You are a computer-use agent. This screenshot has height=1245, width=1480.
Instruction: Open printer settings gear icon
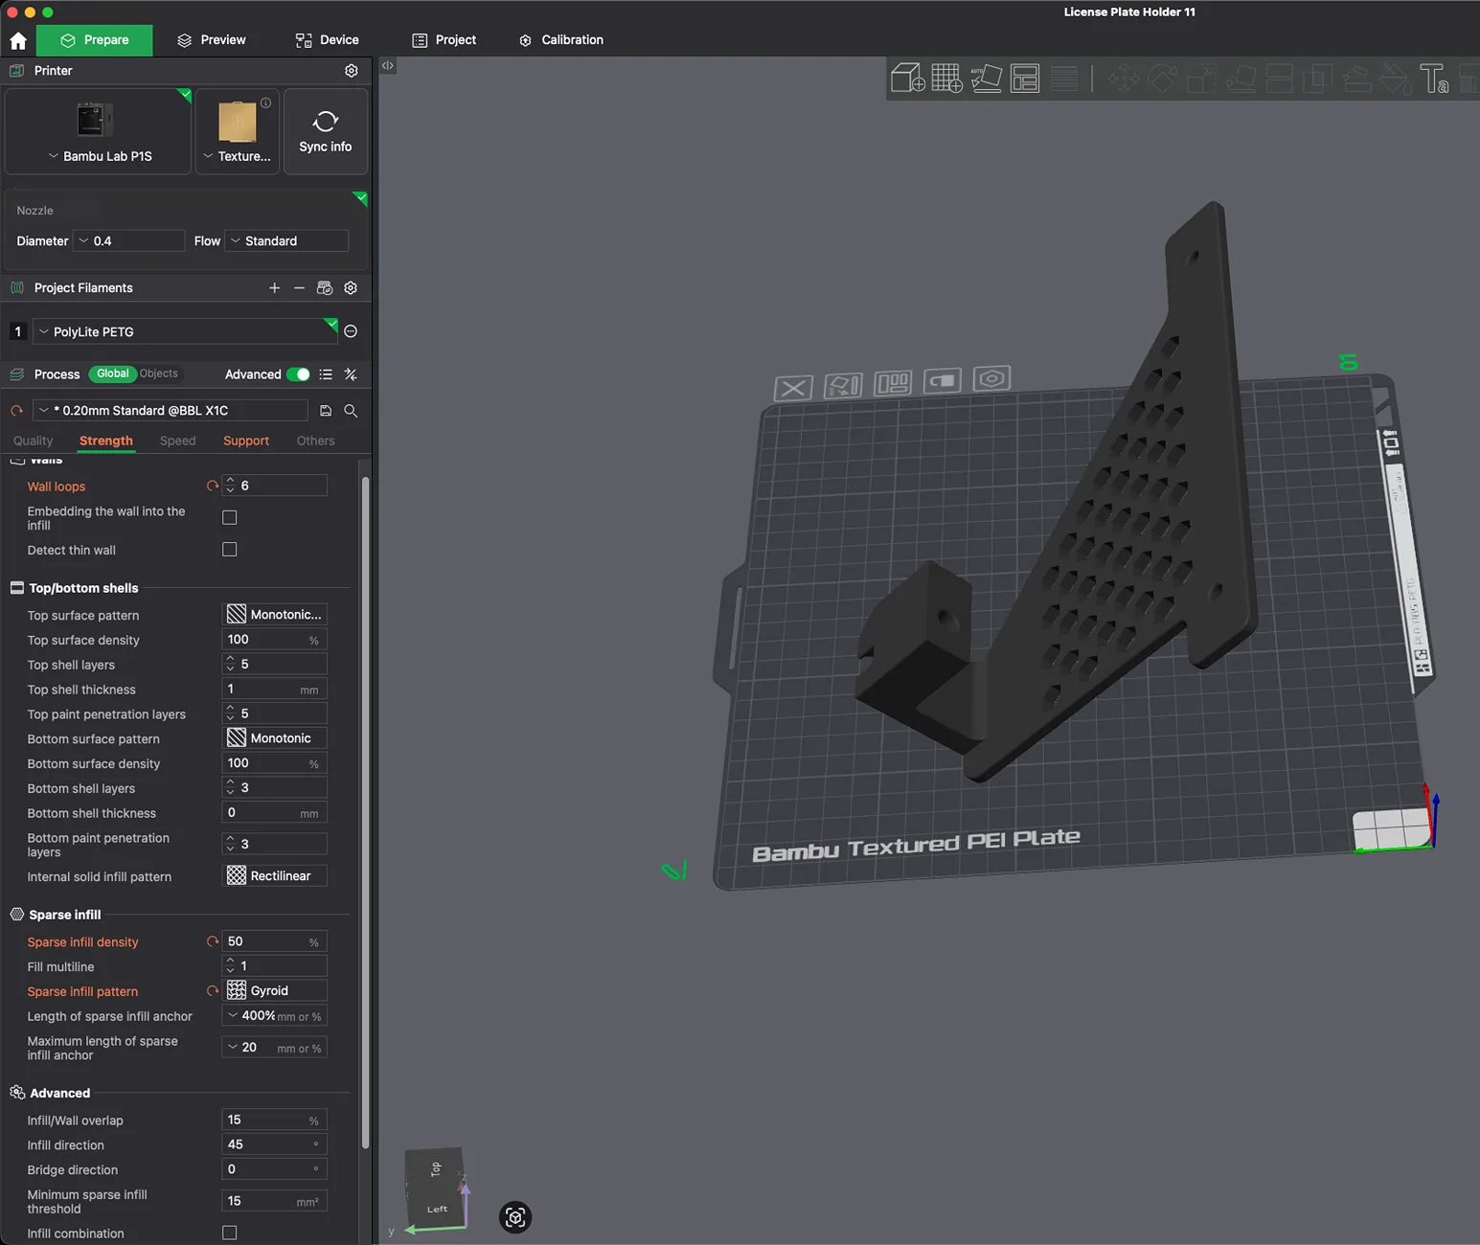click(352, 71)
